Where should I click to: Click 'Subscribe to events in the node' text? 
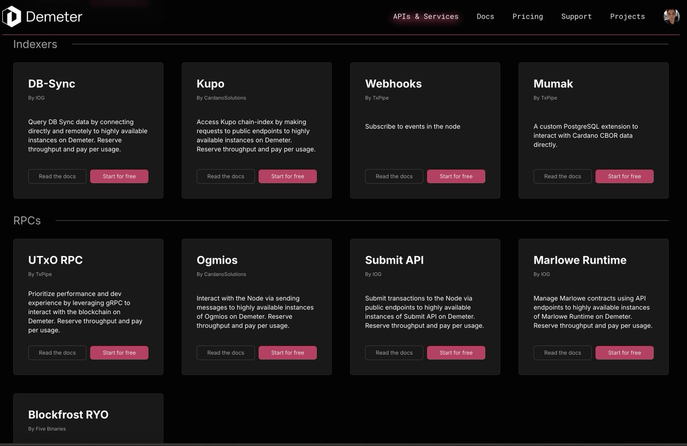click(412, 126)
